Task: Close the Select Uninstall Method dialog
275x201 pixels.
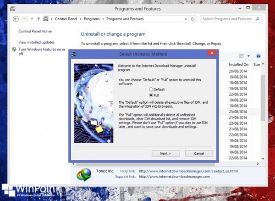Action: (x=212, y=53)
